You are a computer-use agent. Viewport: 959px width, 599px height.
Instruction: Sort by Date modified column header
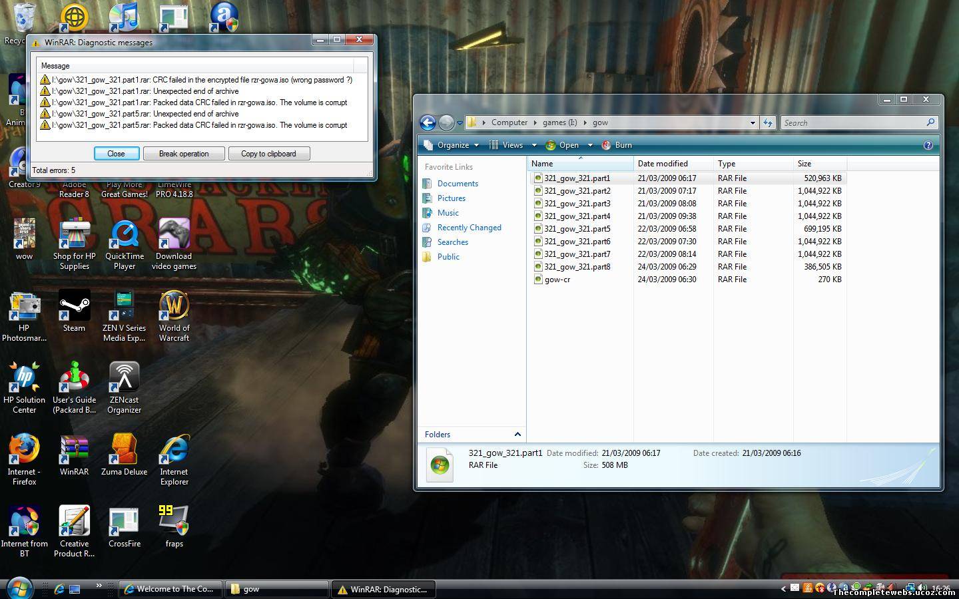tap(673, 164)
